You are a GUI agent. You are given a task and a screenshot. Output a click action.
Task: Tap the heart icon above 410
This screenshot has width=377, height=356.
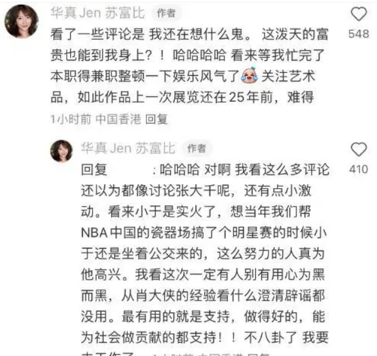[359, 149]
